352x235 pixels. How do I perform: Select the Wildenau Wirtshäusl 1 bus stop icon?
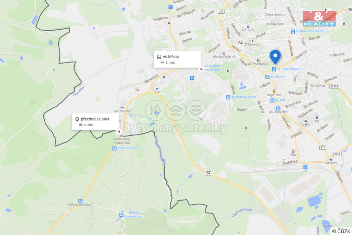(x=80, y=201)
